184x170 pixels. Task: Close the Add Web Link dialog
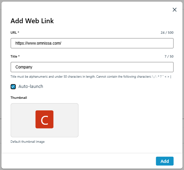click(x=174, y=10)
